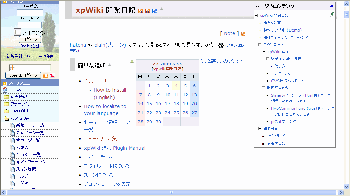Open the チュートリアル集 link
350x196 pixels.
point(100,139)
